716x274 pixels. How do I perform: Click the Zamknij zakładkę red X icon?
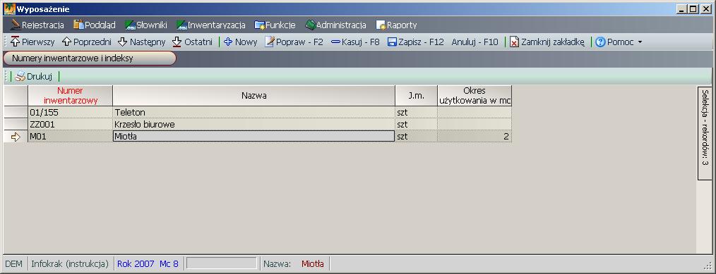[515, 42]
